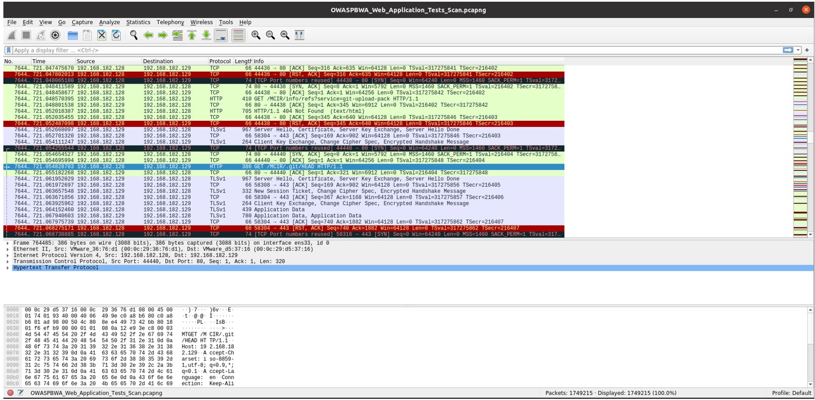Open capture file properties in the status bar
The image size is (815, 400).
pyautogui.click(x=21, y=393)
